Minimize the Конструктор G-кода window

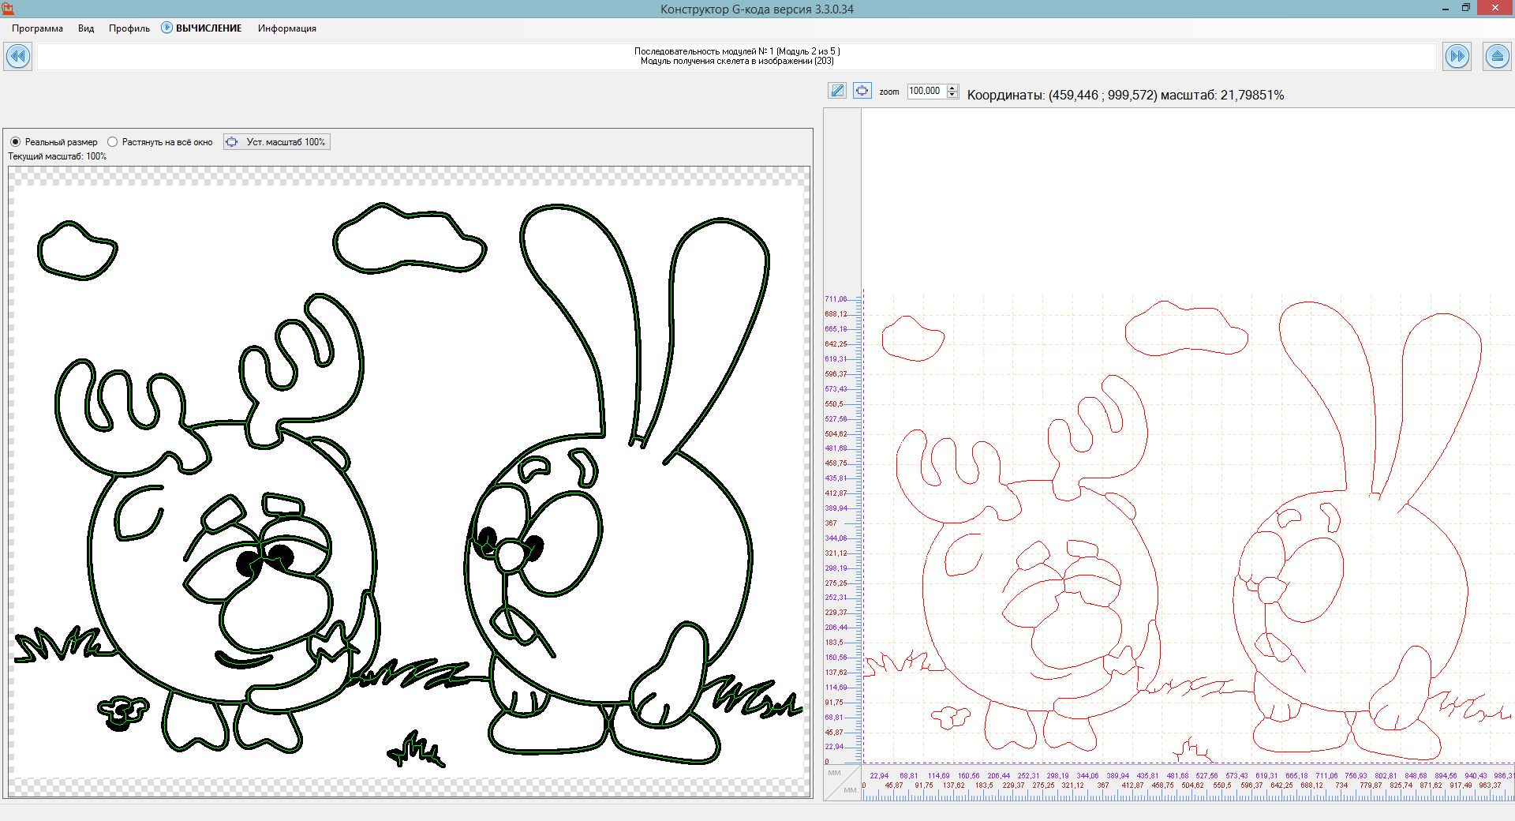(x=1446, y=9)
